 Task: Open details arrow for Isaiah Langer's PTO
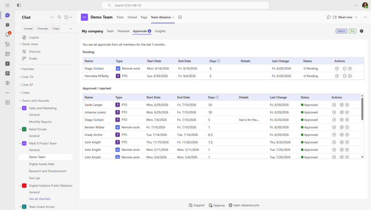pos(334,105)
